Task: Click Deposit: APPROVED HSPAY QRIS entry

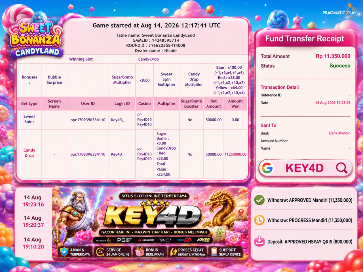Action: click(310, 242)
